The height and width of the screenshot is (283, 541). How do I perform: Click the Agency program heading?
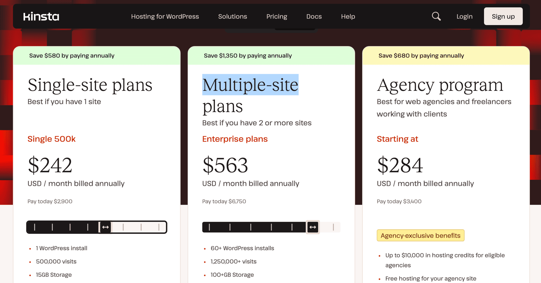440,85
